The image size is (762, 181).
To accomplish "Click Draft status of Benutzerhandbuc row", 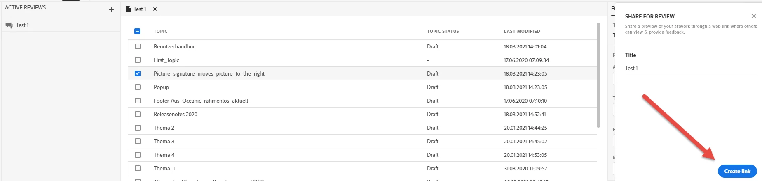I will [x=433, y=46].
